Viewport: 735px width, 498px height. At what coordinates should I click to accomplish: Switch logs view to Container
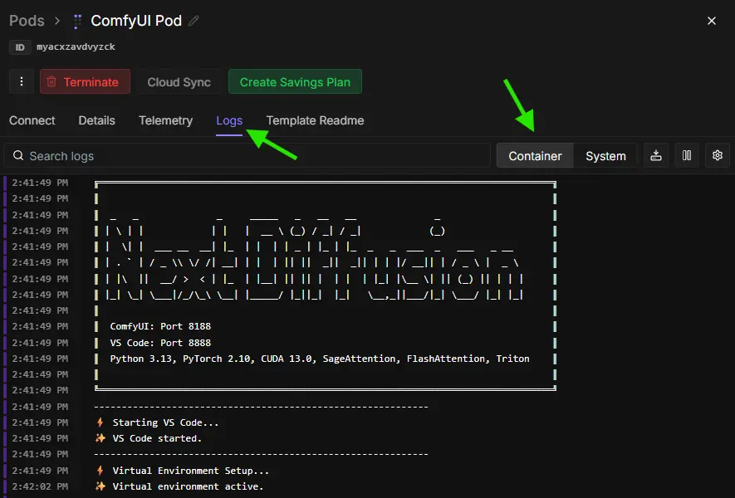pyautogui.click(x=535, y=156)
